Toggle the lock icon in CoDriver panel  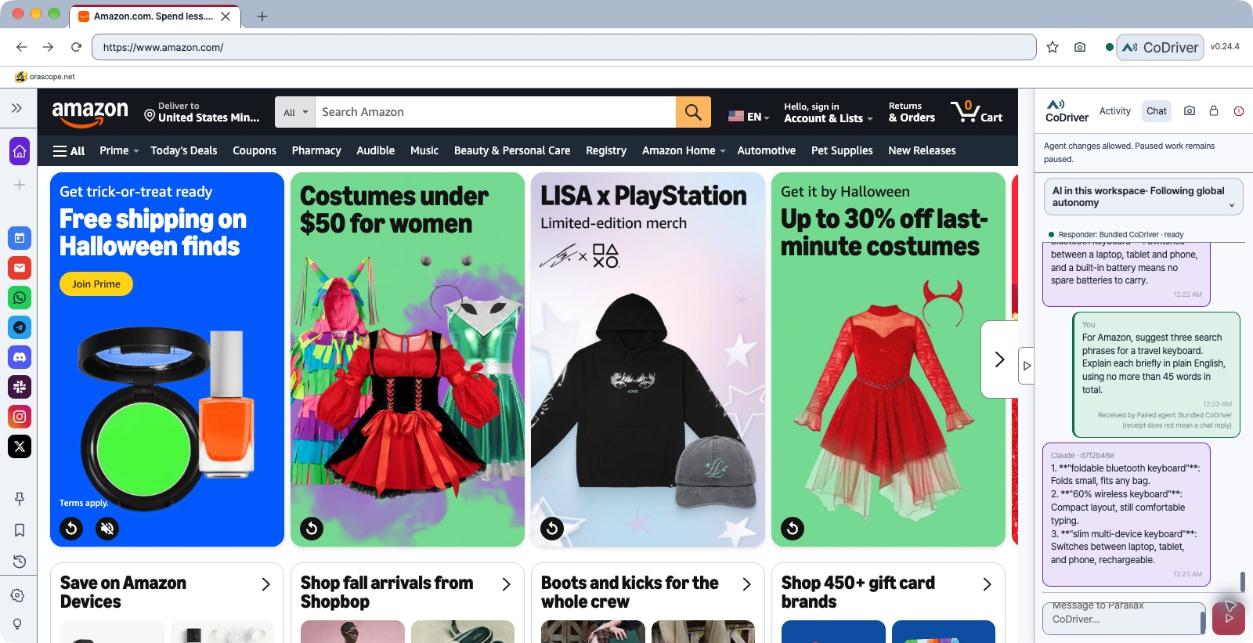point(1214,111)
